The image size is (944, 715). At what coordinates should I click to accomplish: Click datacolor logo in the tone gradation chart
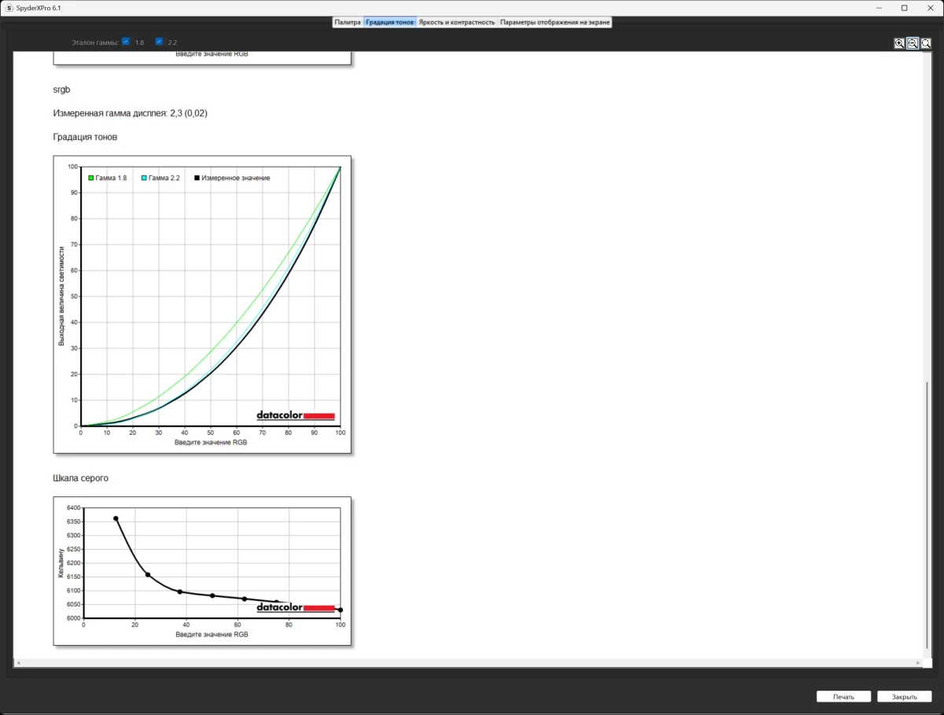tap(295, 415)
